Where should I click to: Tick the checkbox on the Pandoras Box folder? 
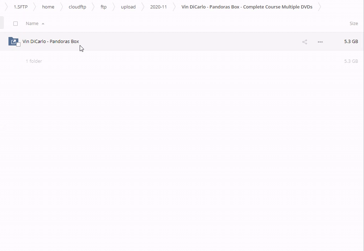click(18, 44)
